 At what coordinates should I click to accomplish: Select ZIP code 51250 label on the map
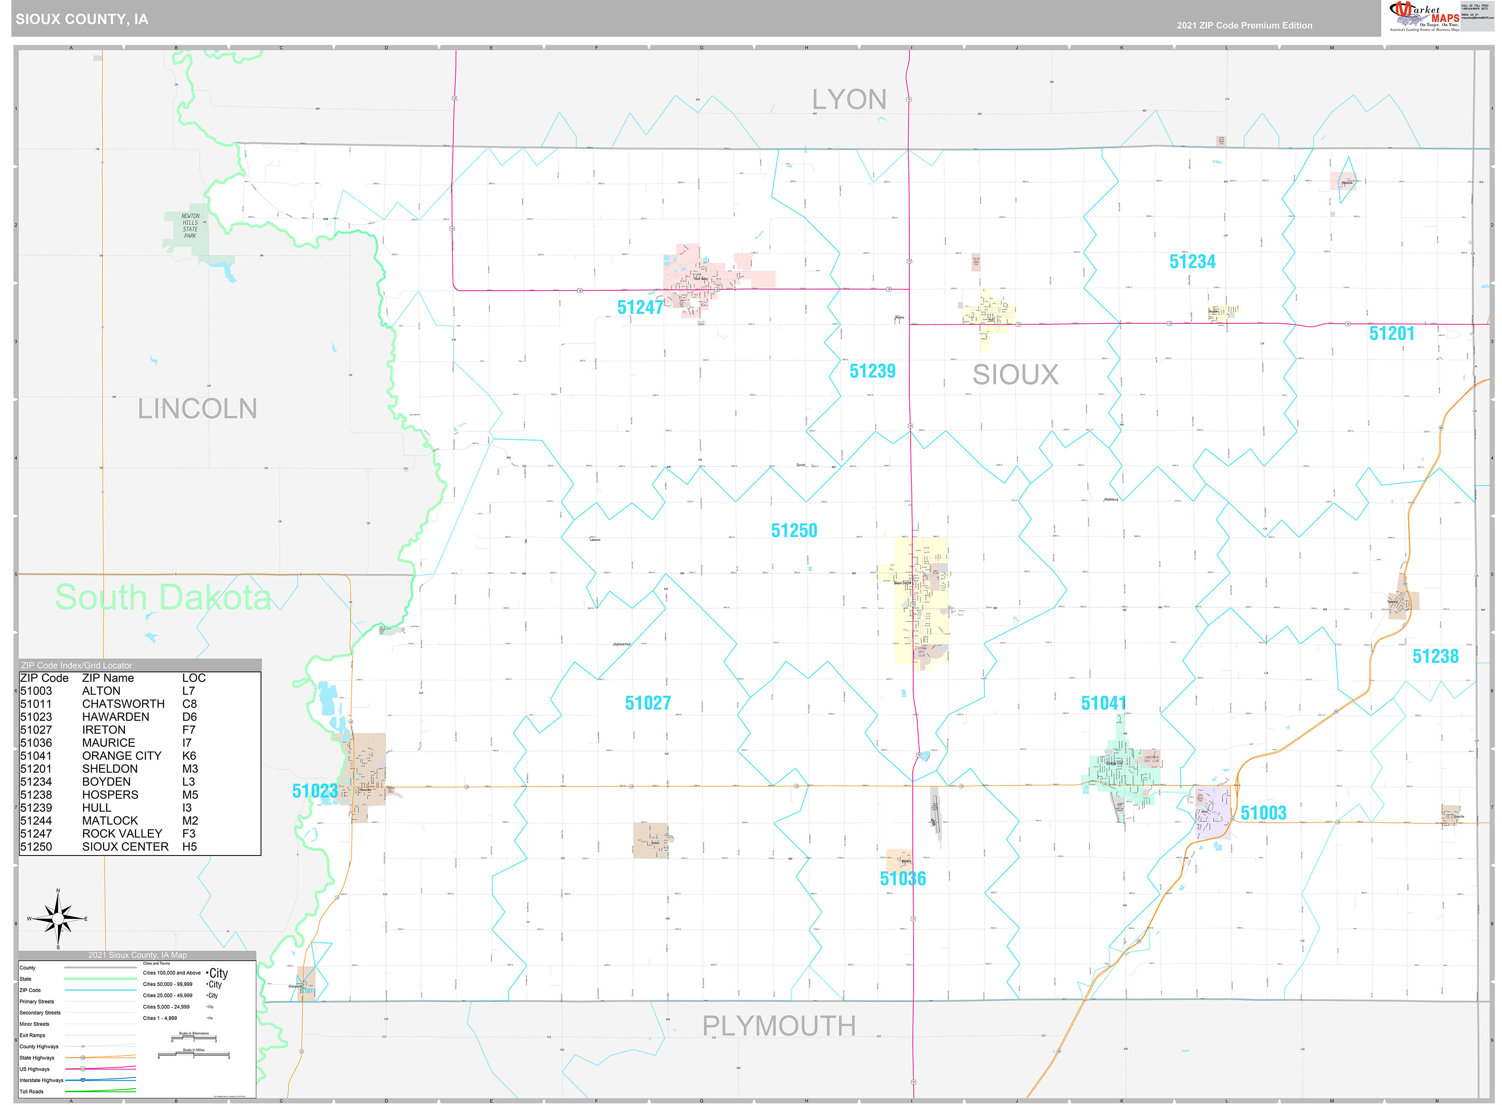pyautogui.click(x=795, y=530)
